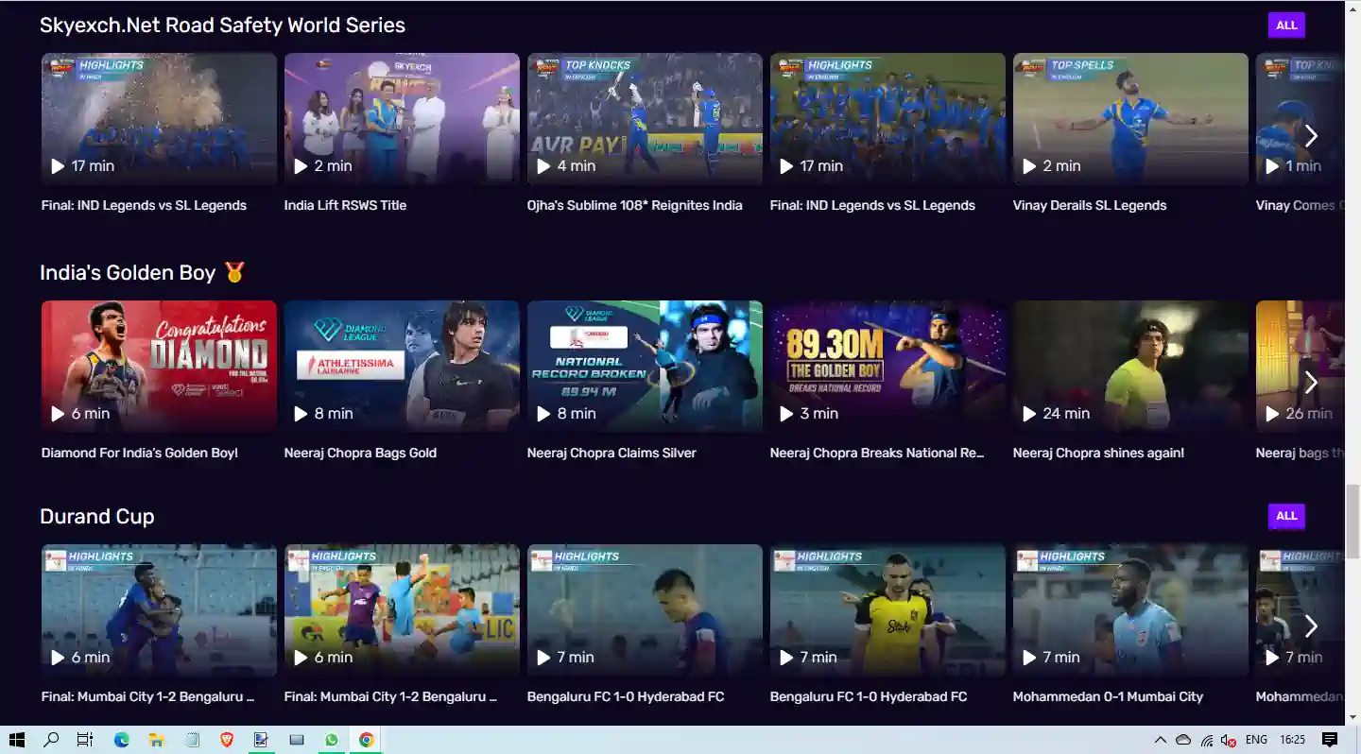1361x754 pixels.
Task: Open File Explorer from taskbar
Action: pos(156,740)
